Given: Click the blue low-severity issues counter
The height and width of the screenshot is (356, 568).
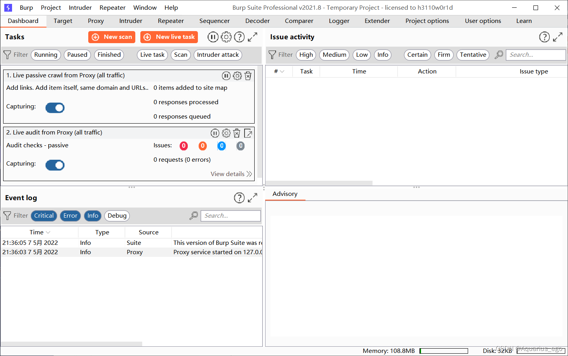Looking at the screenshot, I should click(222, 146).
